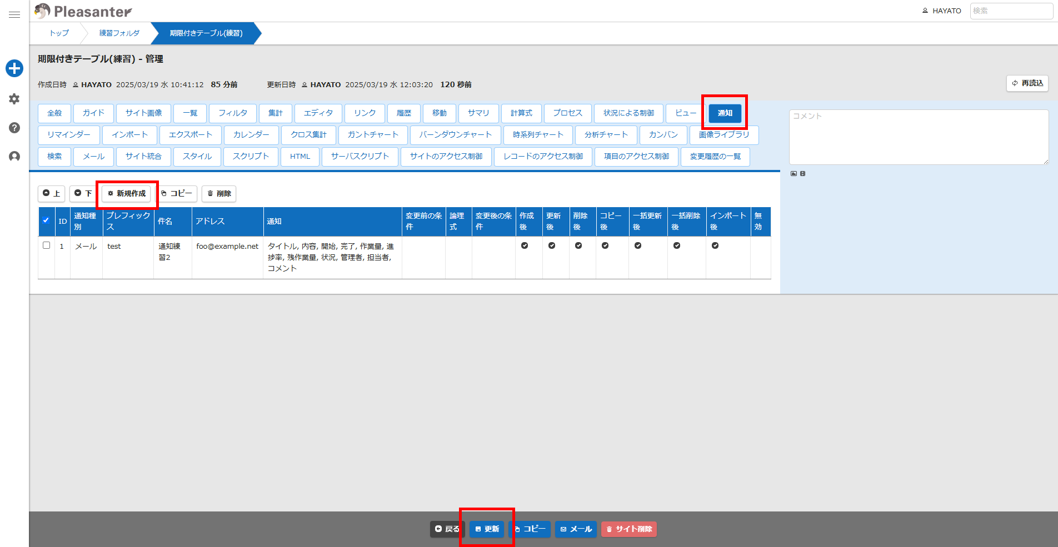1058x547 pixels.
Task: Toggle the select-all header checkbox
Action: pyautogui.click(x=46, y=220)
